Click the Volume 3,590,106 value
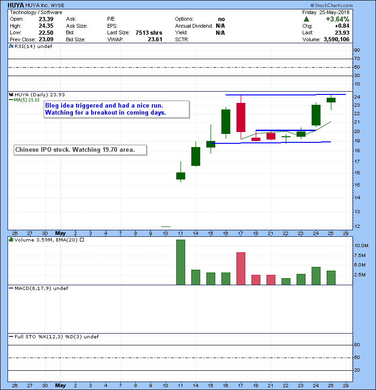 coord(337,39)
